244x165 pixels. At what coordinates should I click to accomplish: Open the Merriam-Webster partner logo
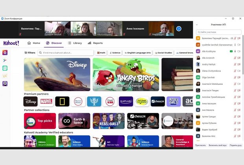tap(78, 101)
